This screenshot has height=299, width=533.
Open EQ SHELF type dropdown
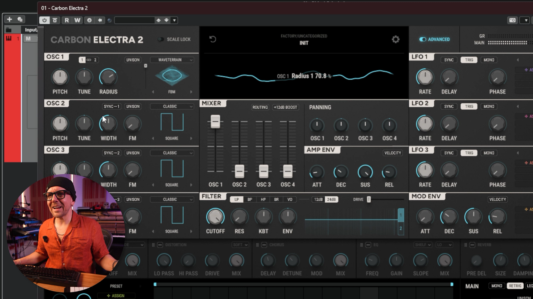423,245
